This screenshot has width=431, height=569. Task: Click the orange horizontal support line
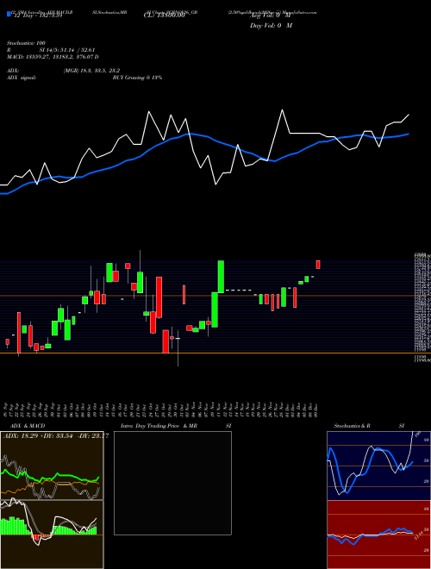(215, 353)
